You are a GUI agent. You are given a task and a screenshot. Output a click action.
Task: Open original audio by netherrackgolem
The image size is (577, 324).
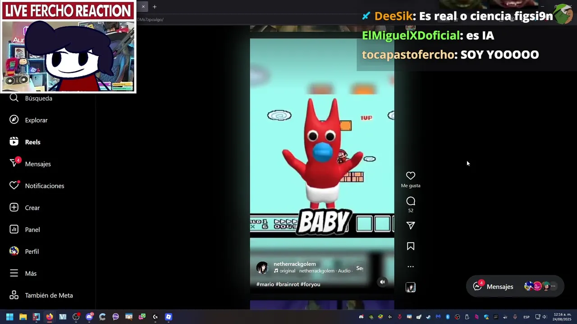[312, 271]
